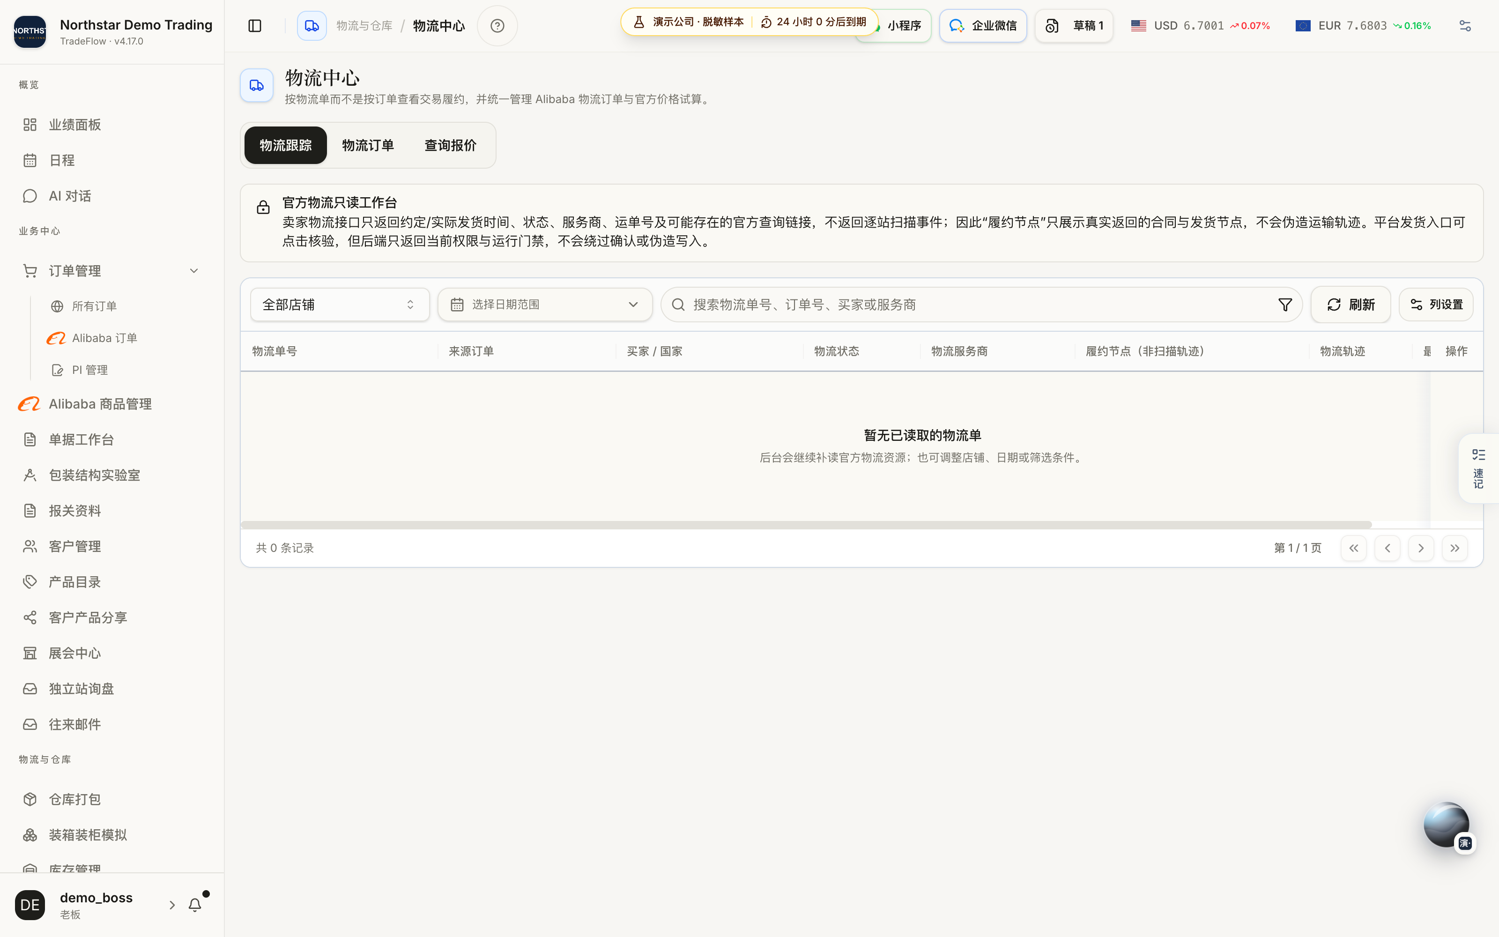This screenshot has height=937, width=1499.
Task: Go to previous page arrow
Action: [x=1388, y=548]
